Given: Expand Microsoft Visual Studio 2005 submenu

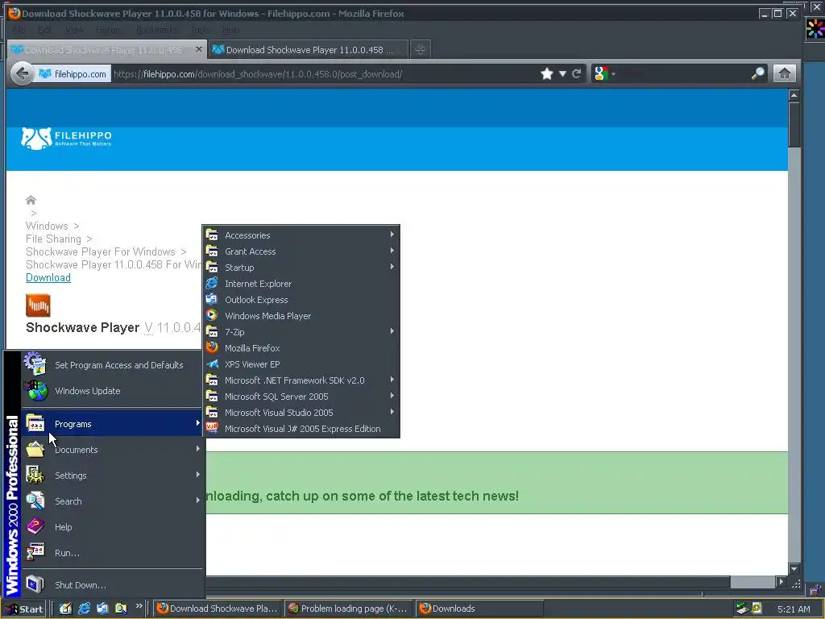Looking at the screenshot, I should point(301,413).
